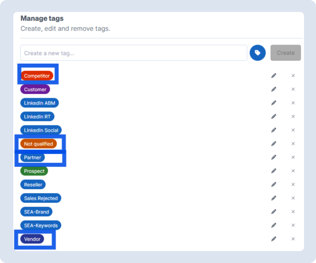
Task: Select the red Competitor tag pill
Action: [37, 76]
